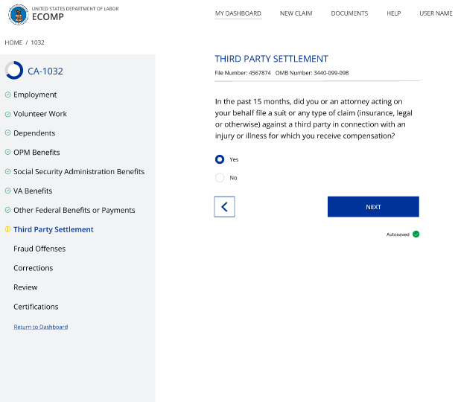Click the CA-1032 progress ring icon
The height and width of the screenshot is (402, 458).
pos(14,71)
